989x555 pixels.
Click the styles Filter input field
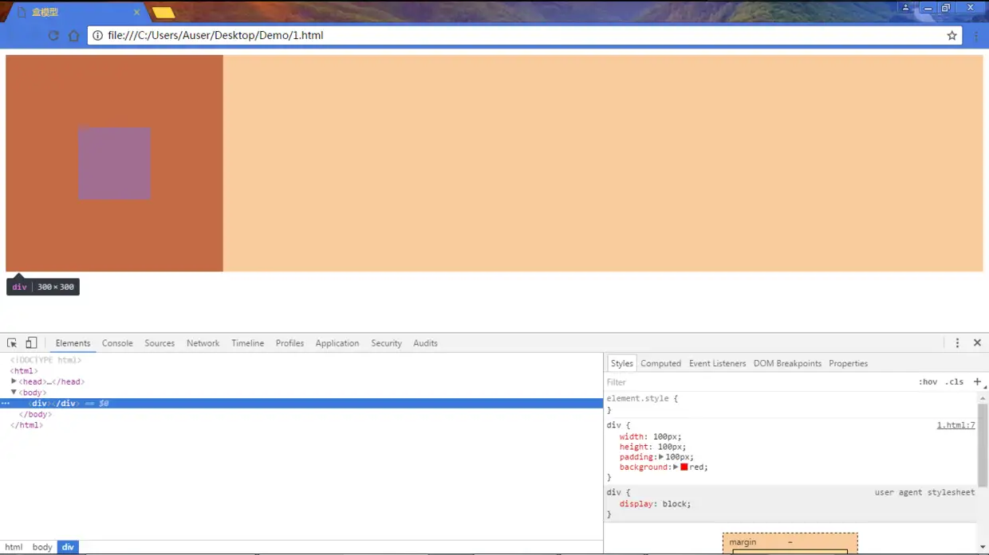[x=758, y=382]
